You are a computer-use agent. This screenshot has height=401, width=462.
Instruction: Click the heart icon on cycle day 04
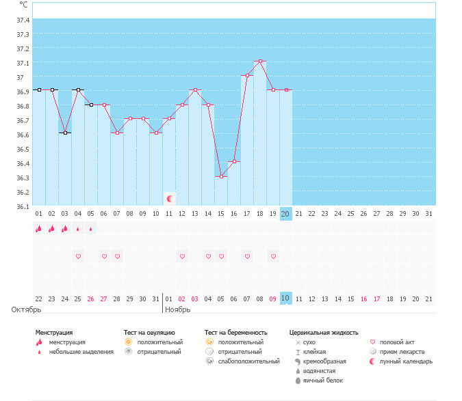pyautogui.click(x=78, y=256)
